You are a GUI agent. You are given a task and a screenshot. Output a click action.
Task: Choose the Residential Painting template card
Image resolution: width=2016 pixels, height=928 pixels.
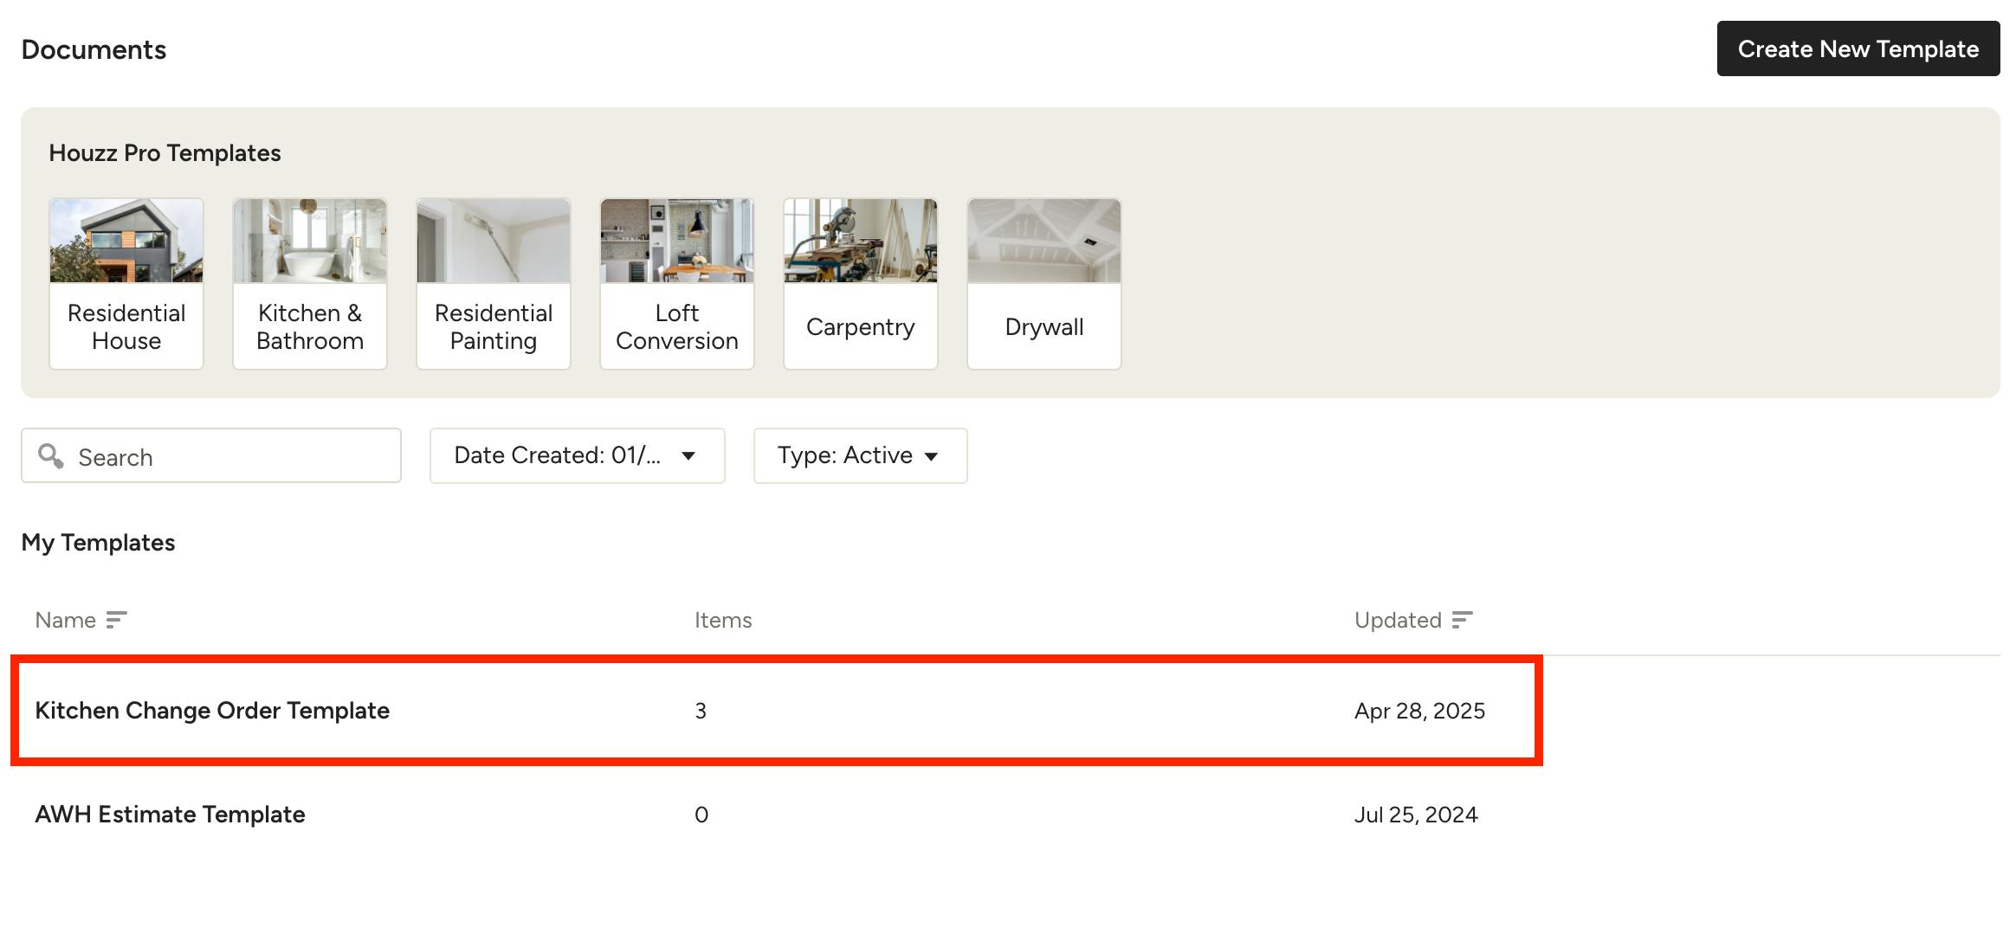pyautogui.click(x=494, y=284)
